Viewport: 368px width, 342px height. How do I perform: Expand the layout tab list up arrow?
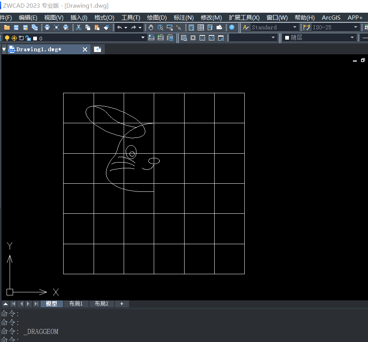[6, 304]
